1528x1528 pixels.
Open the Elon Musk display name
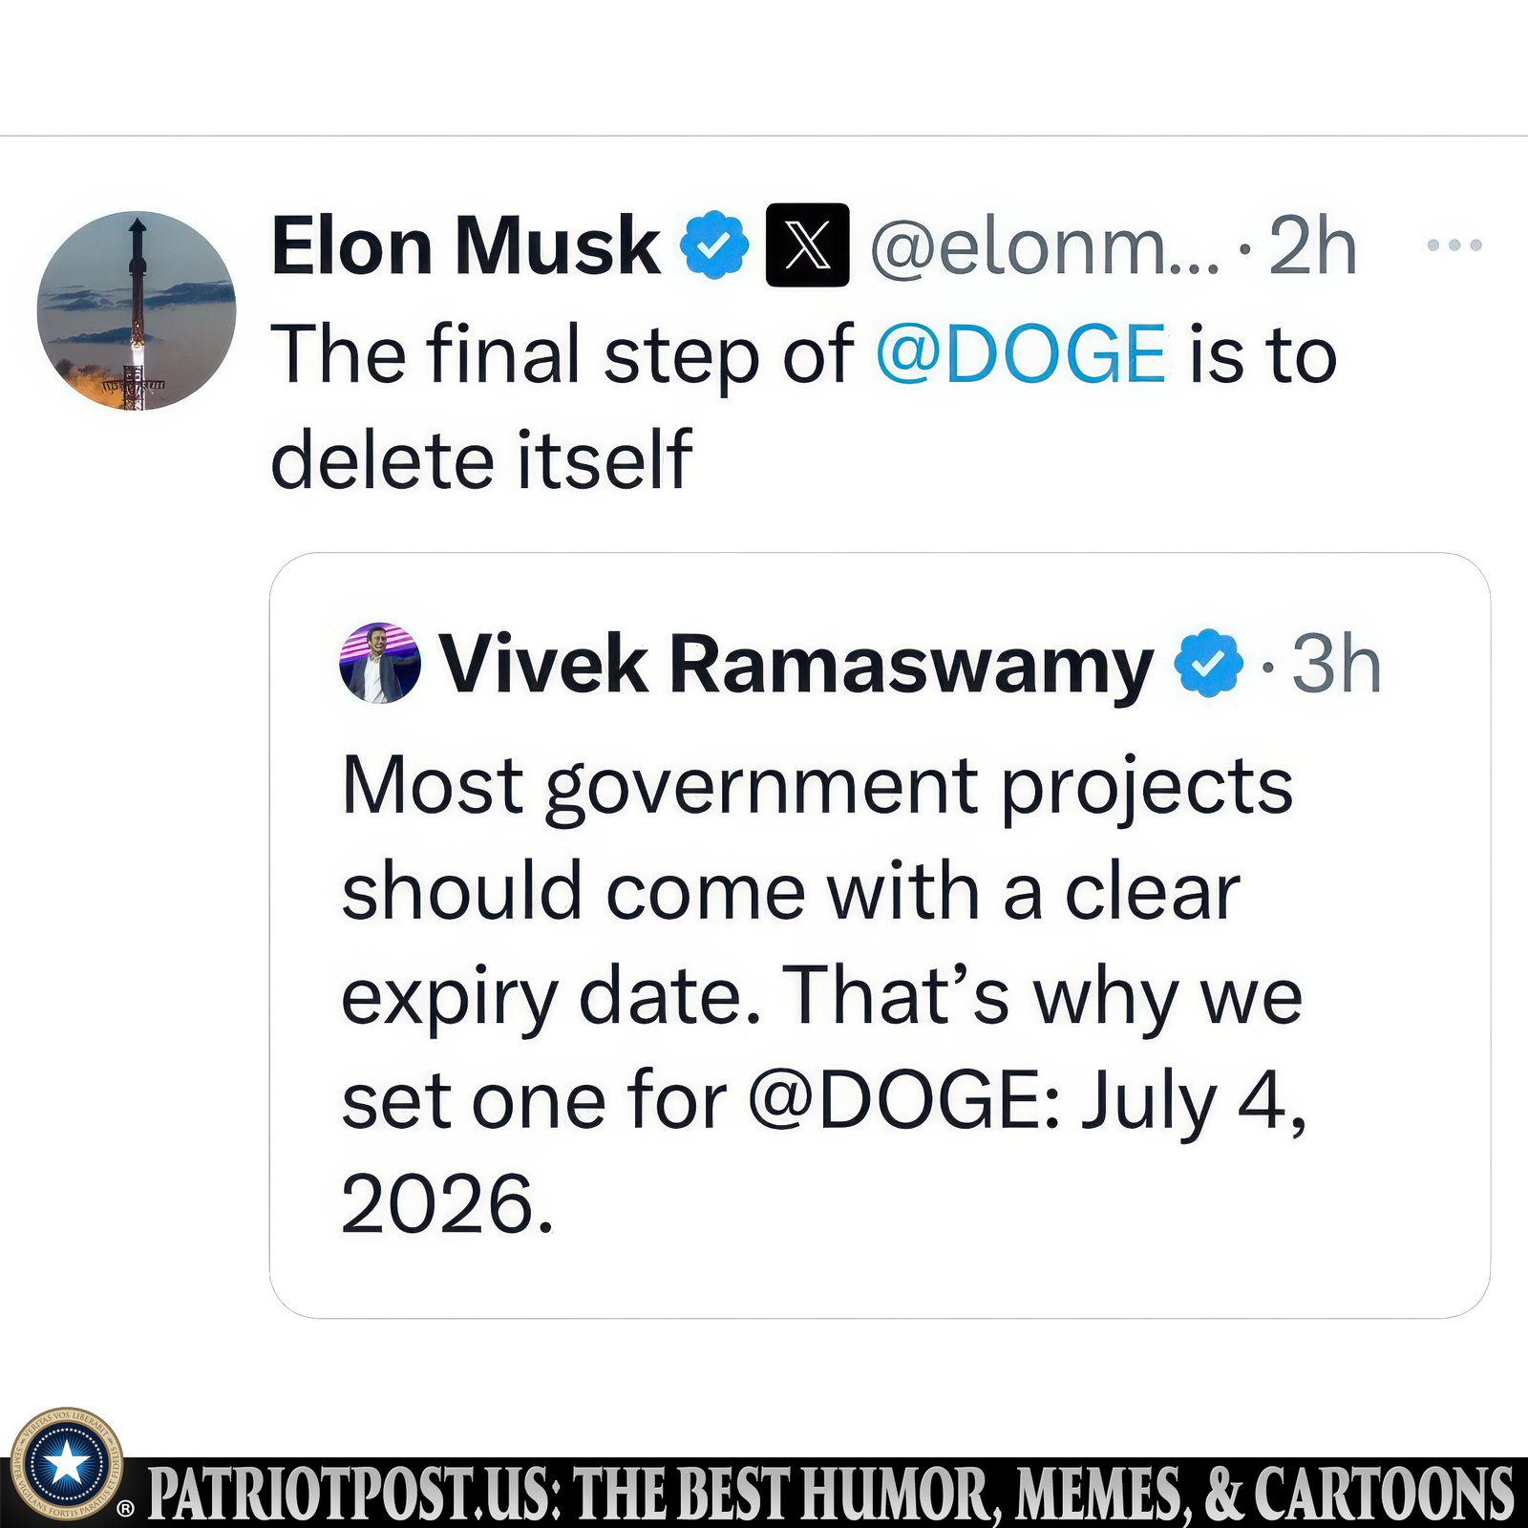coord(466,245)
